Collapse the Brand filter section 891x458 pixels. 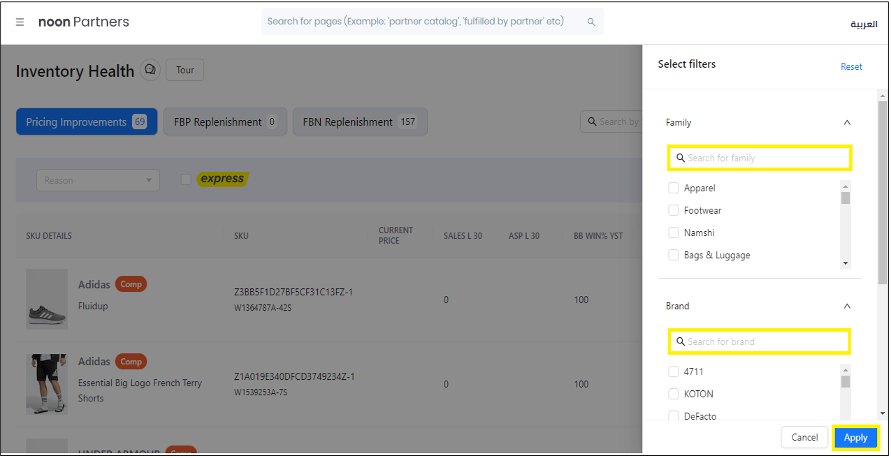(x=847, y=306)
